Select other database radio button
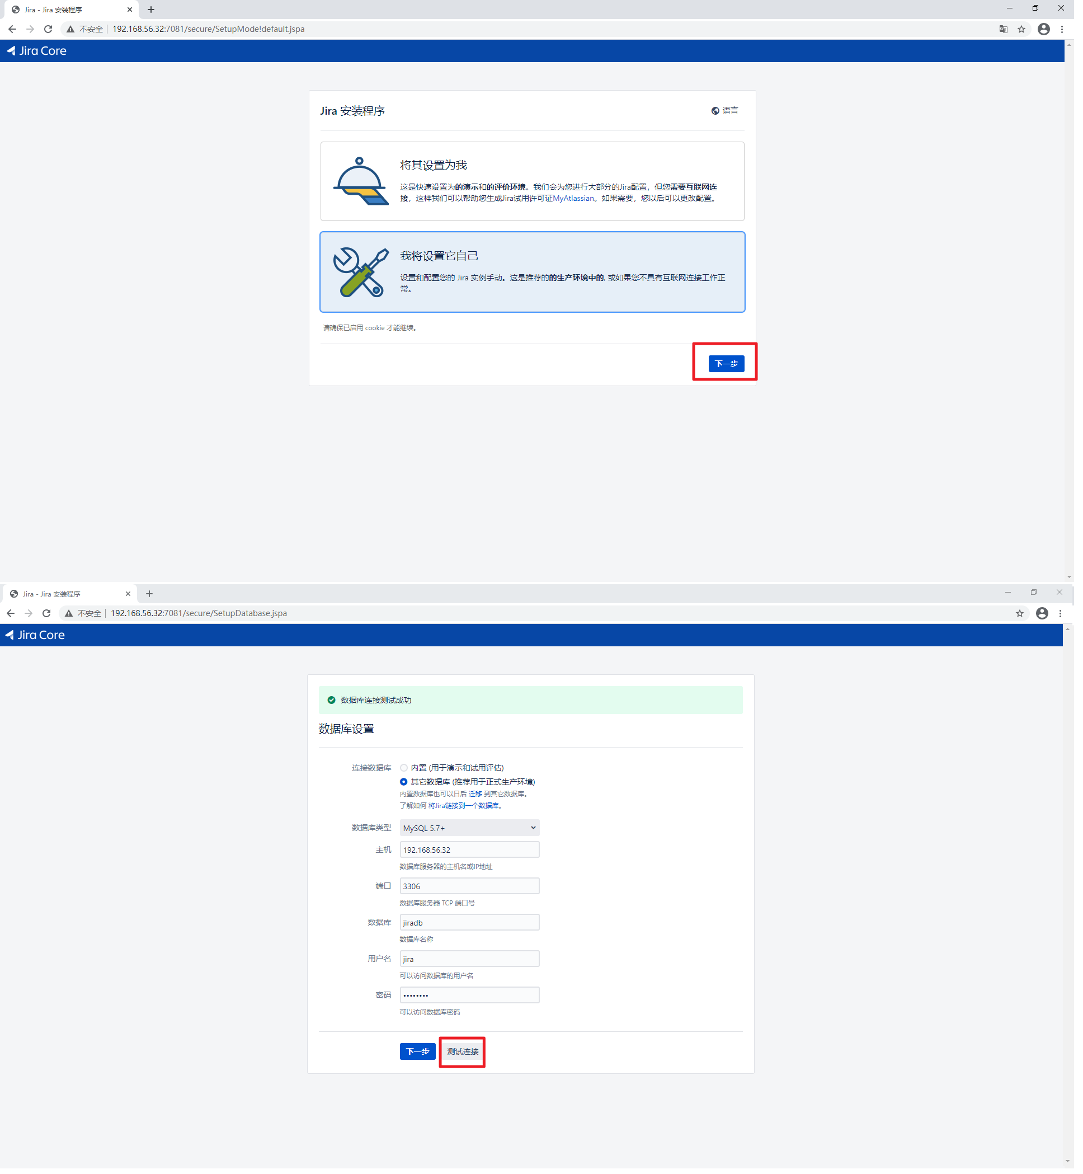Viewport: 1083px width, 1174px height. tap(407, 788)
